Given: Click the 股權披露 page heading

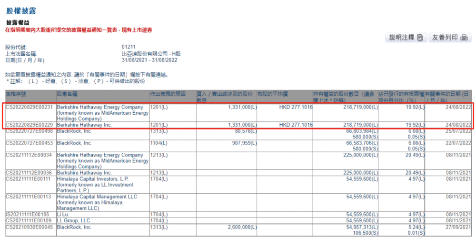Looking at the screenshot, I should point(21,11).
